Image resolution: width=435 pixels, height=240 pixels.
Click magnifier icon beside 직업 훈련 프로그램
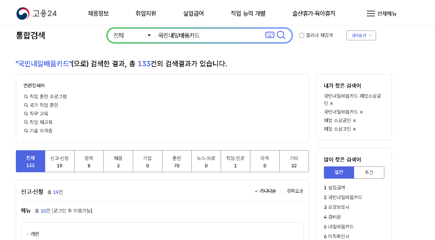(x=26, y=96)
